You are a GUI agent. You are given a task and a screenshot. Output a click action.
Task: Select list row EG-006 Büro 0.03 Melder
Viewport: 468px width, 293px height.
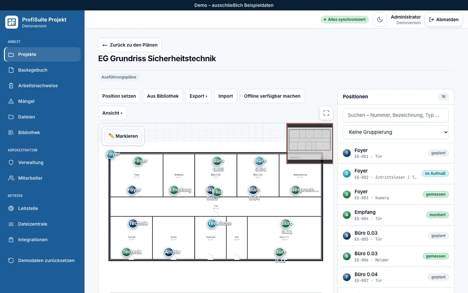point(395,256)
